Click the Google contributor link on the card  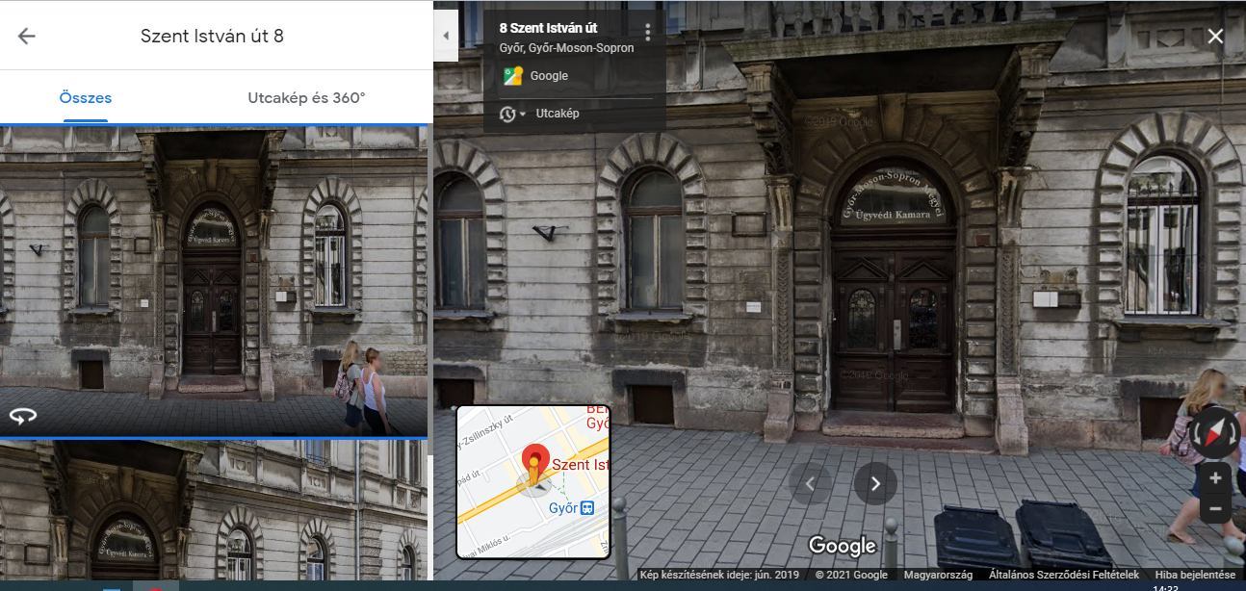tap(549, 76)
